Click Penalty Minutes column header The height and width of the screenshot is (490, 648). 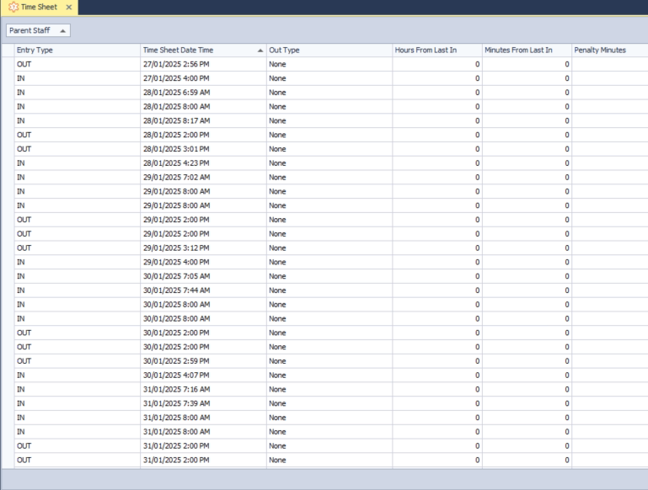[607, 51]
